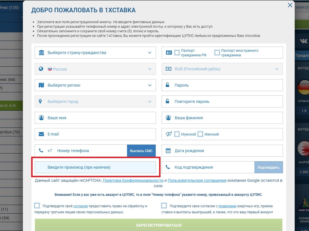The width and height of the screenshot is (309, 231).
Task: Click the bank building icon in the citizenship field
Action: 41,53
